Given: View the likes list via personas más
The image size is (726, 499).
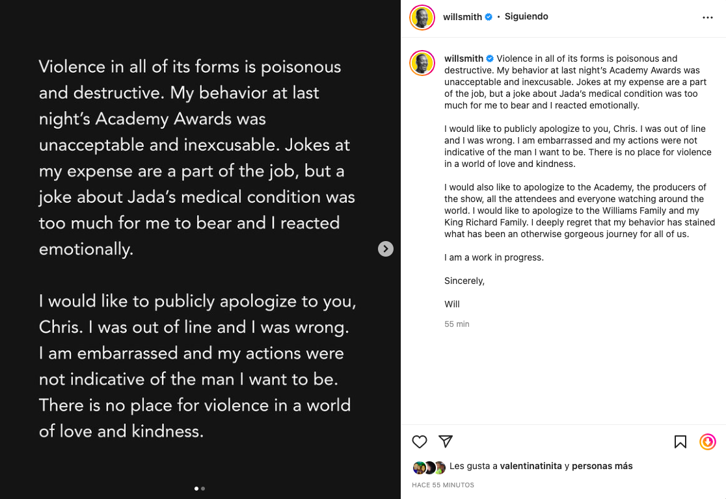Looking at the screenshot, I should click(x=602, y=466).
